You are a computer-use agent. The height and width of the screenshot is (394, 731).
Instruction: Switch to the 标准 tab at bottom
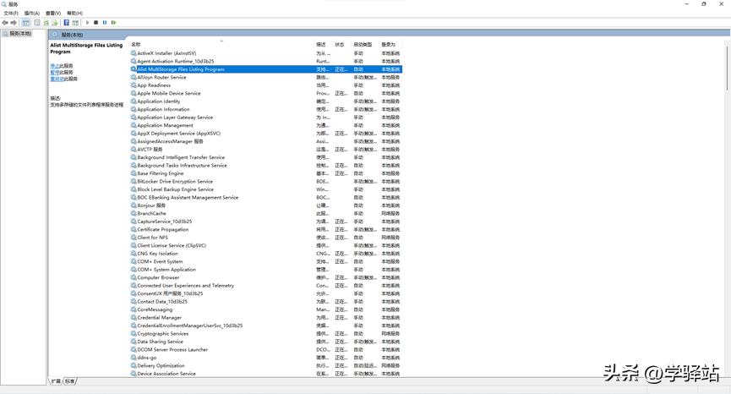[70, 381]
